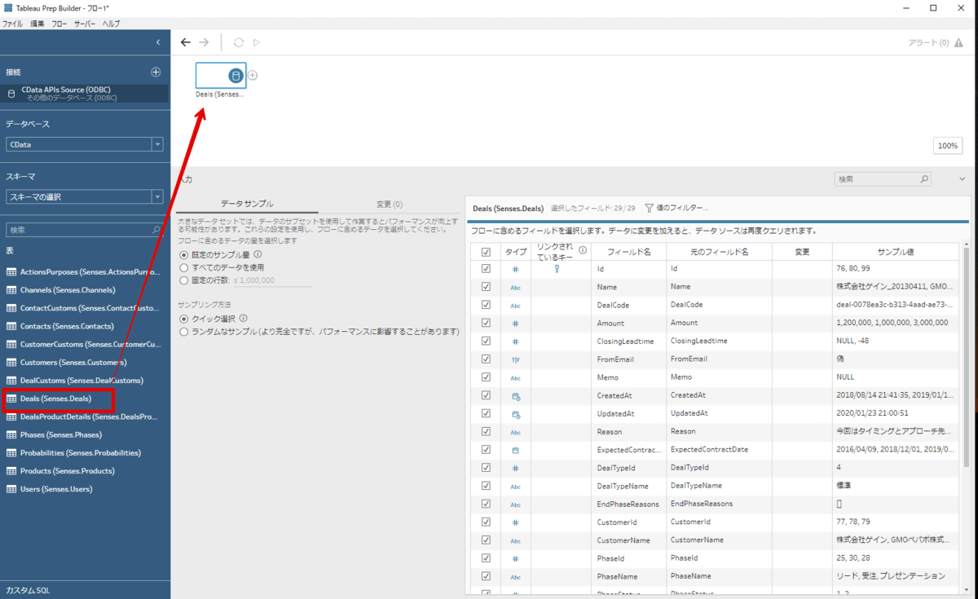Click the undo back arrow
The height and width of the screenshot is (599, 978).
[x=186, y=42]
